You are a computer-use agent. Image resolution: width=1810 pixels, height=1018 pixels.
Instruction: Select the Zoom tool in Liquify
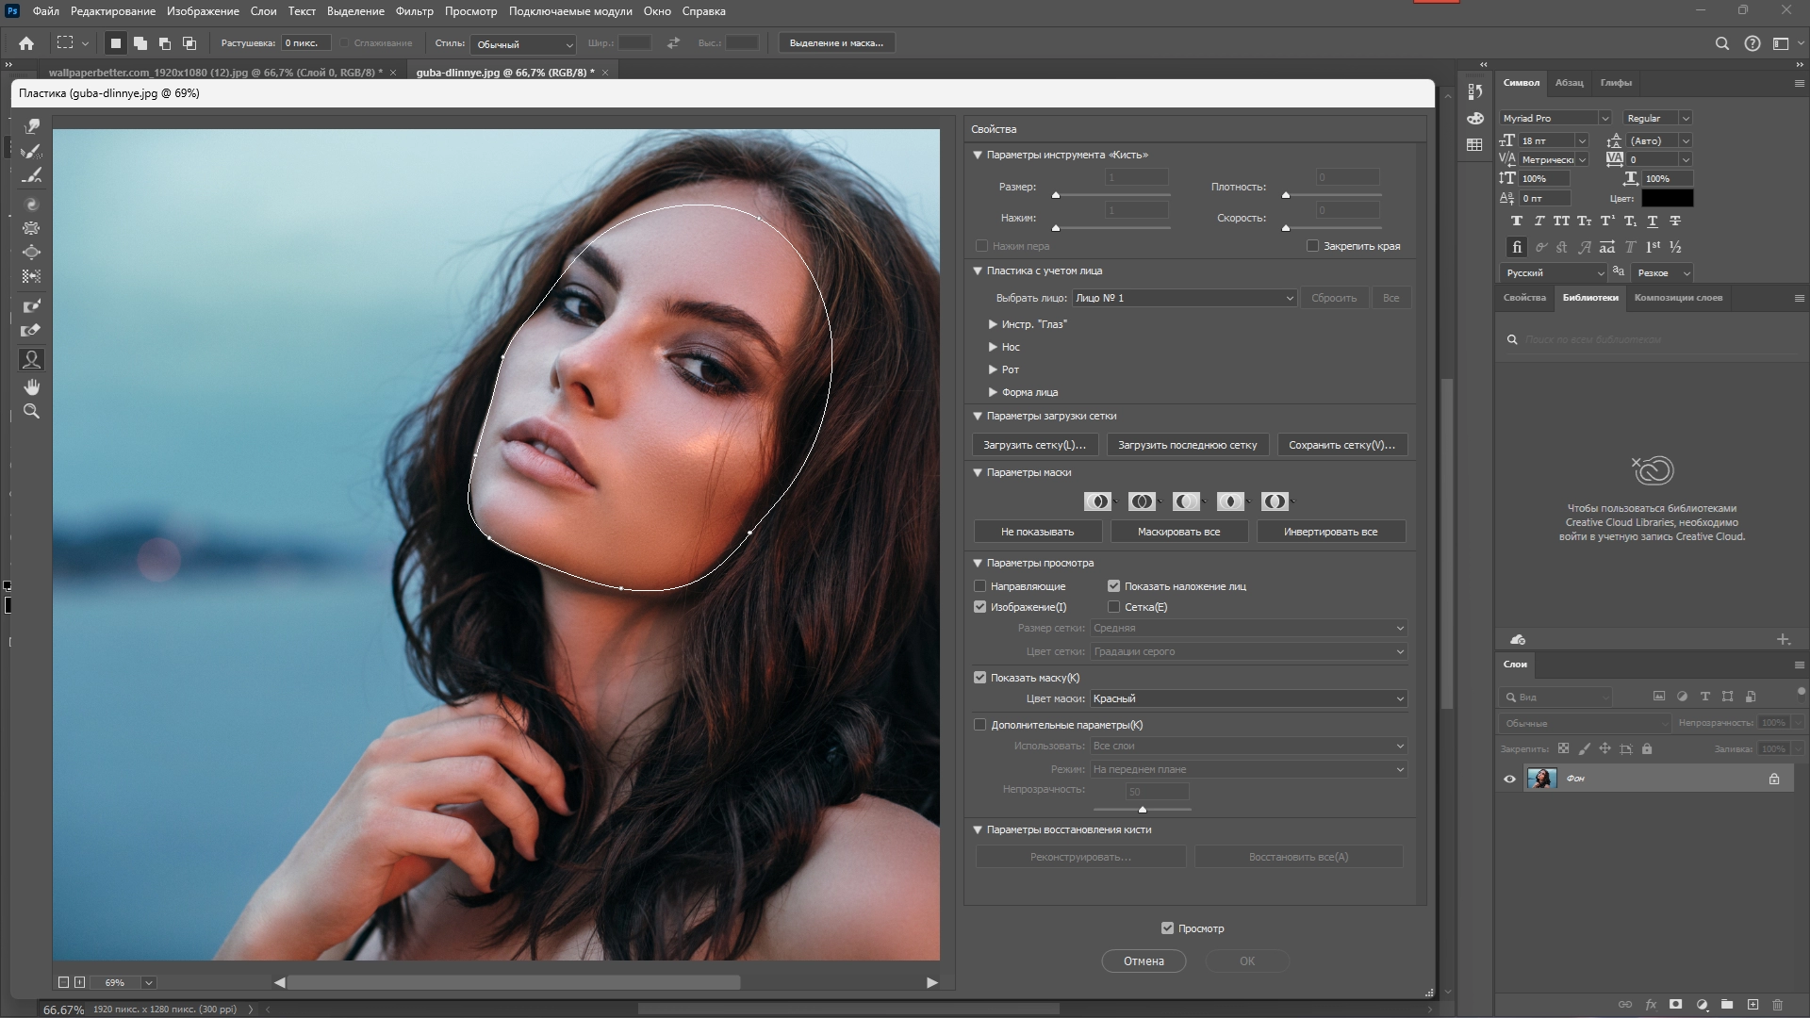pos(31,412)
